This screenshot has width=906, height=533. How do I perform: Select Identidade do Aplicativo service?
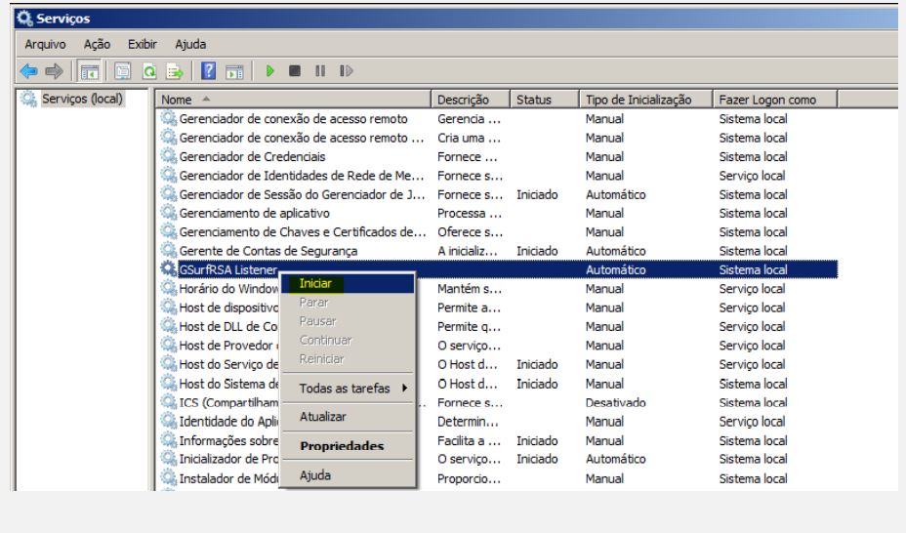tap(228, 421)
